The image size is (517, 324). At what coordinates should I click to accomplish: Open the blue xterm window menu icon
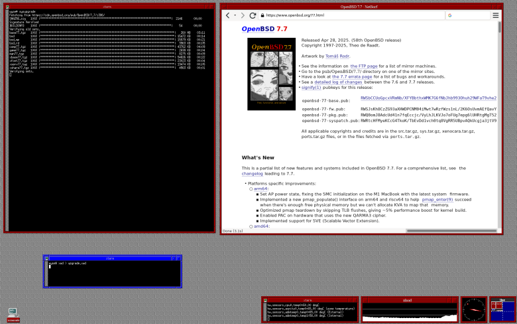46,258
